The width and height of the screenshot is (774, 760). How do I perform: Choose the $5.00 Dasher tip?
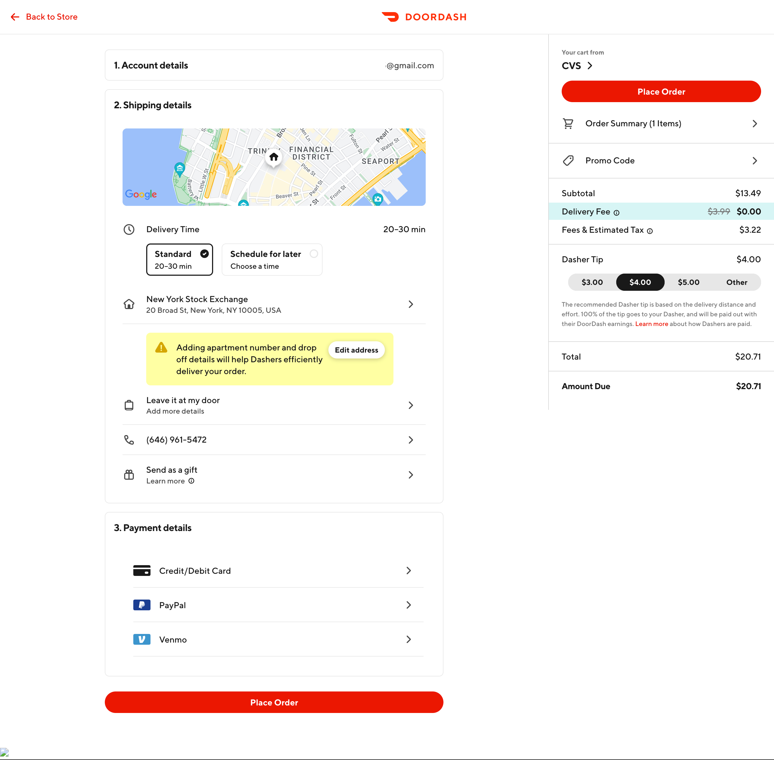pyautogui.click(x=689, y=282)
